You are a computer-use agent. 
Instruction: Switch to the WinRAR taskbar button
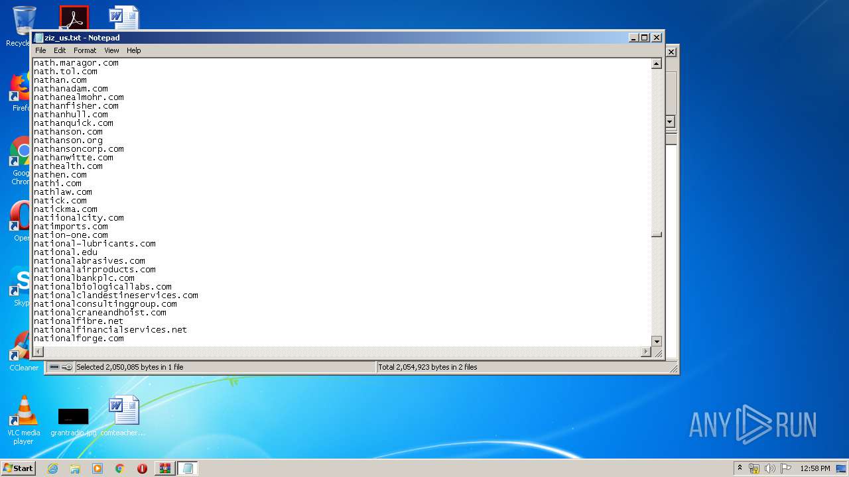tap(164, 468)
